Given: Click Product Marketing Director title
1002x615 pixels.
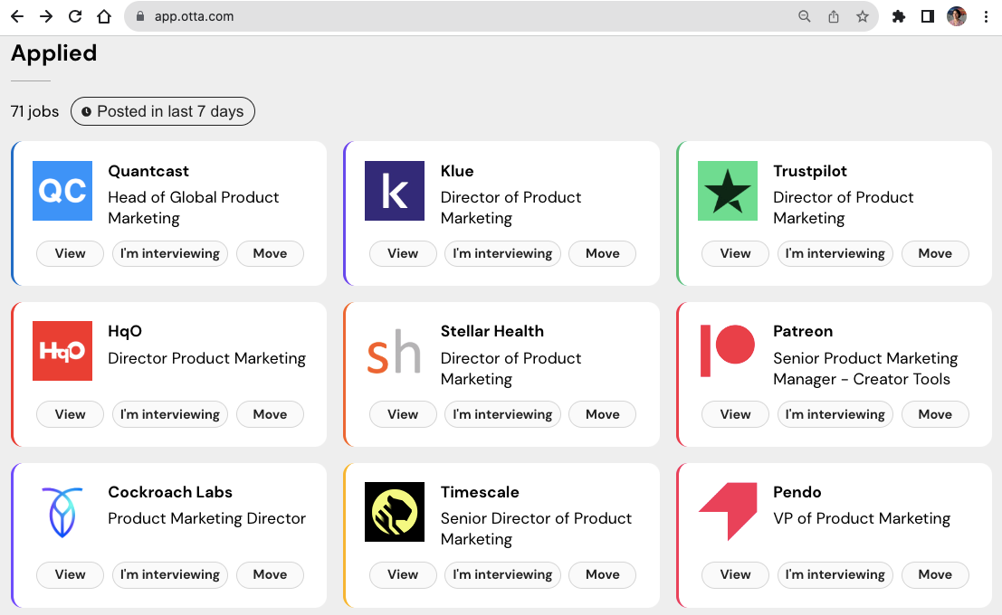Looking at the screenshot, I should 206,518.
